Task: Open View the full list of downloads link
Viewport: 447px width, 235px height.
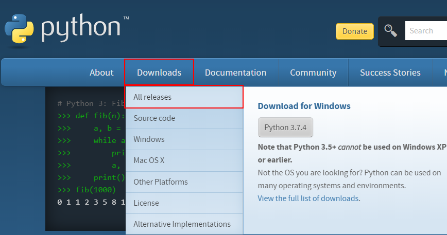Action: (308, 198)
